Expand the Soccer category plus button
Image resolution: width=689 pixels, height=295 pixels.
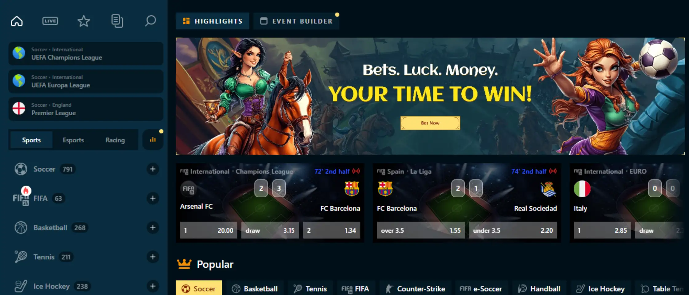click(153, 169)
